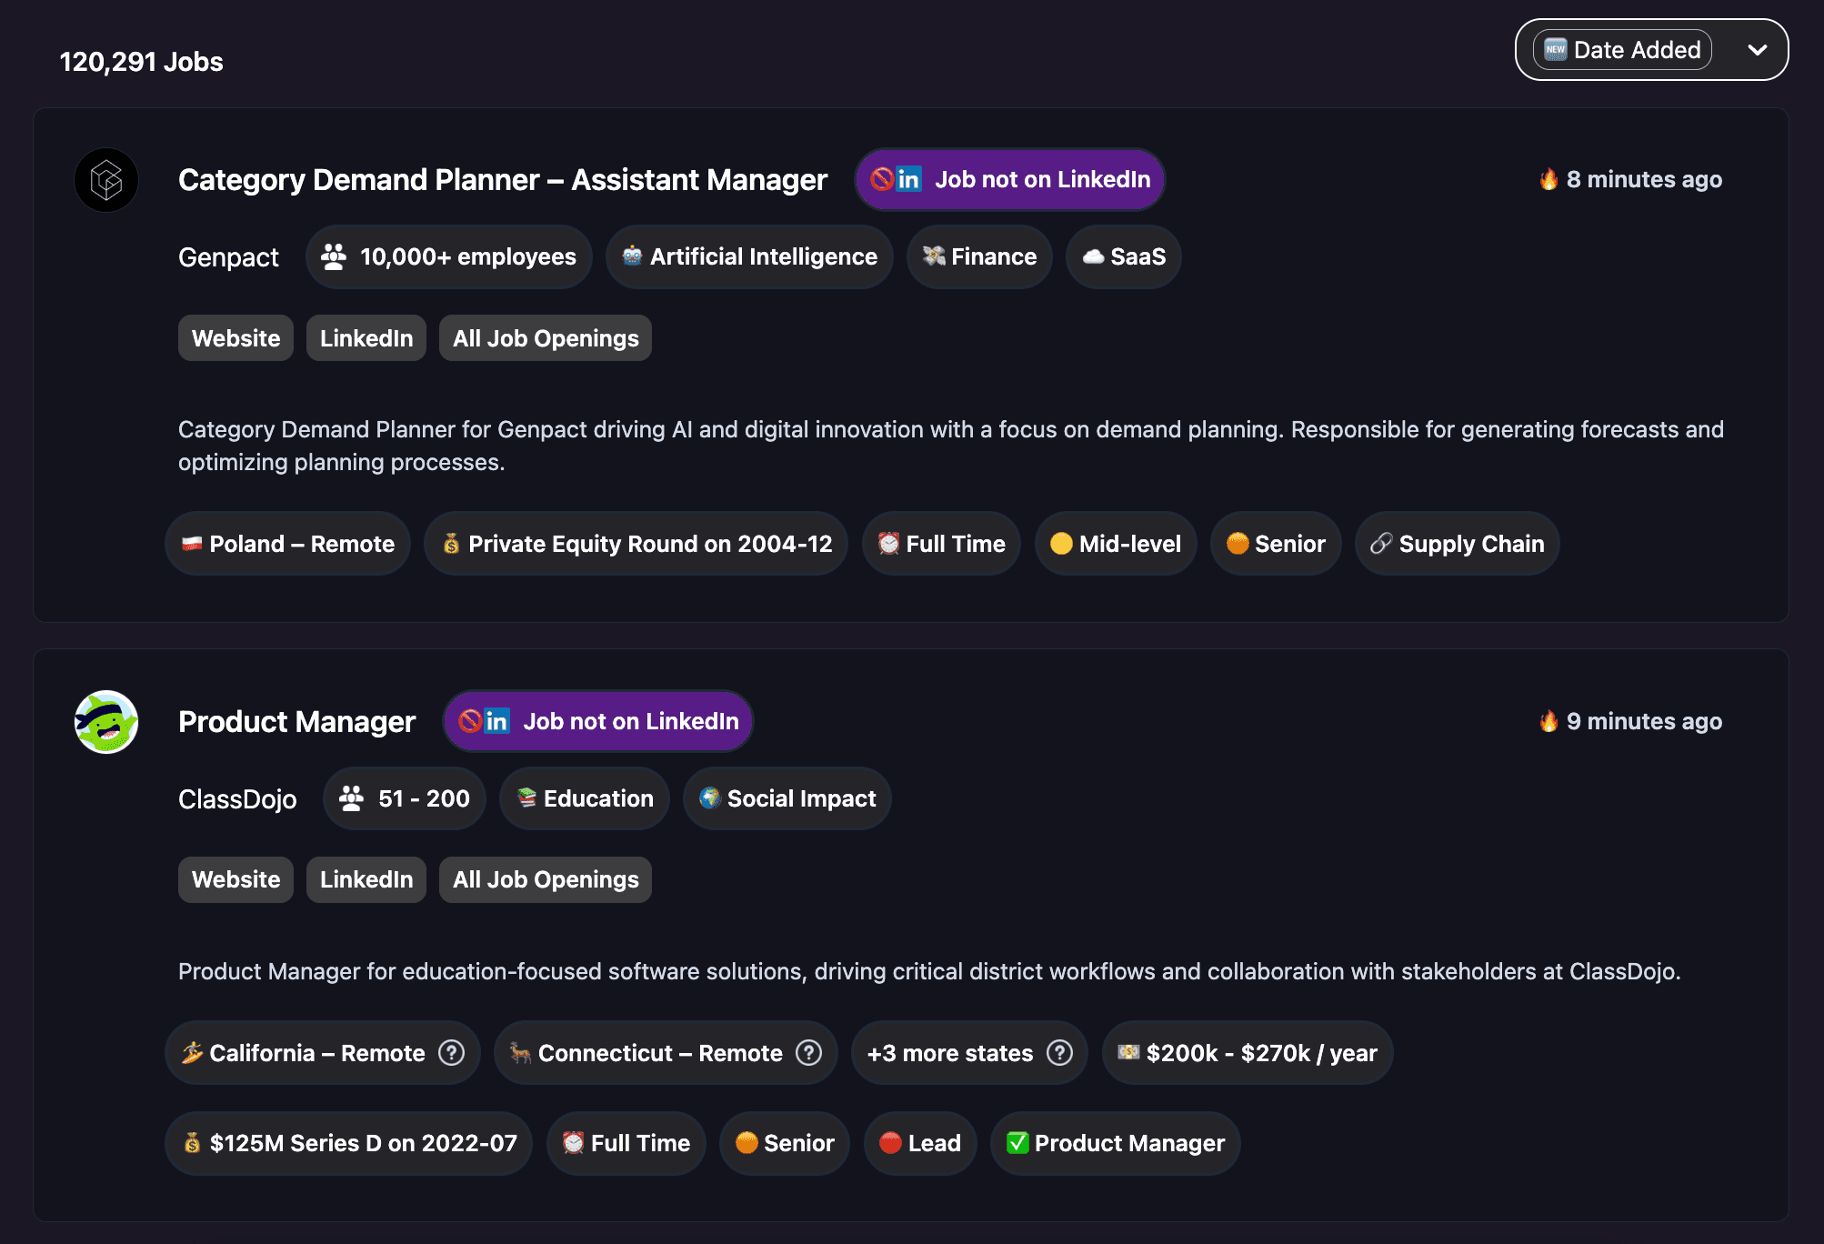Select the Artificial Intelligence industry tag
The width and height of the screenshot is (1824, 1244).
(749, 257)
